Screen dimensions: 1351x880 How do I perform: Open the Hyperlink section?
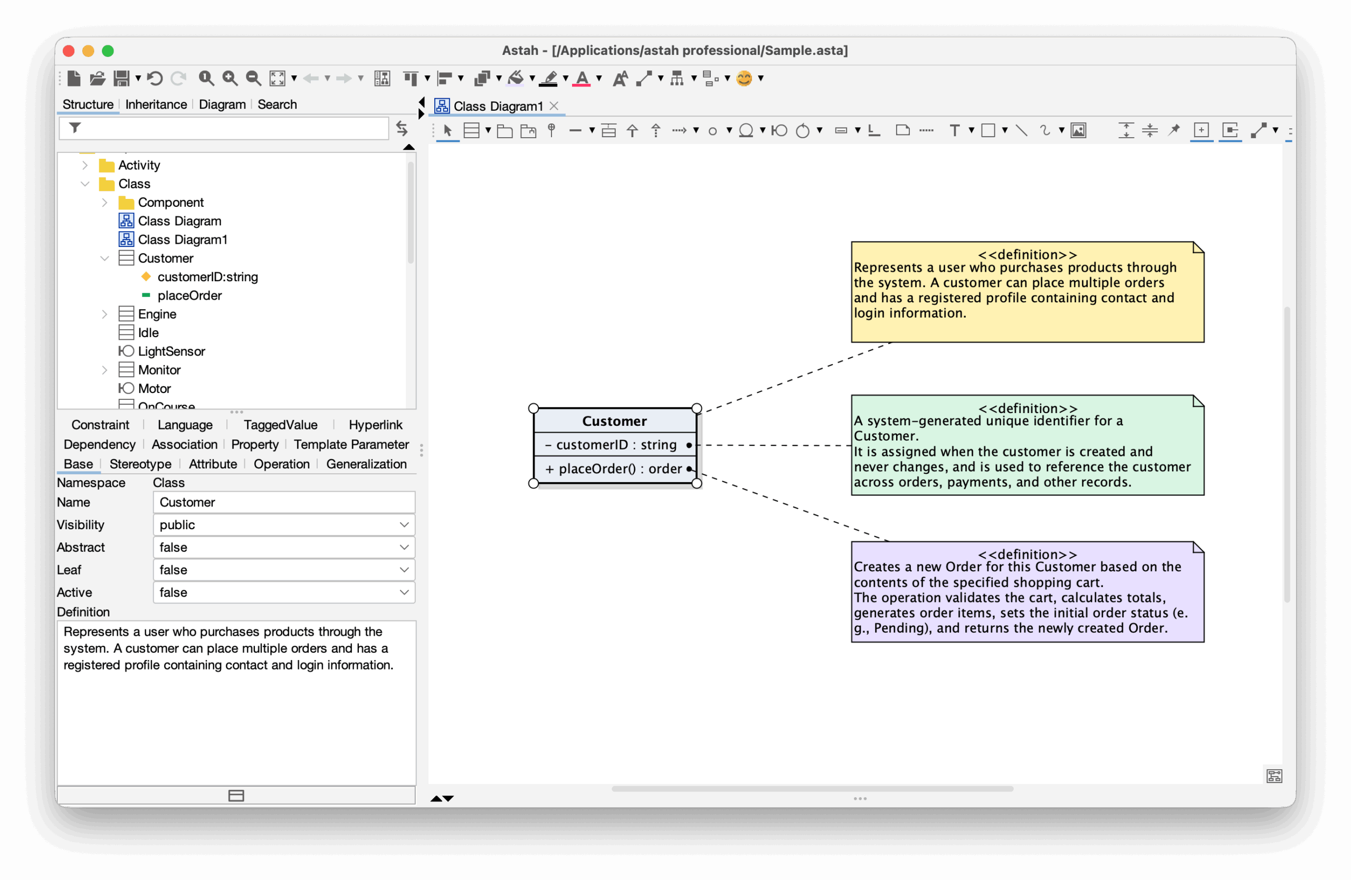375,424
